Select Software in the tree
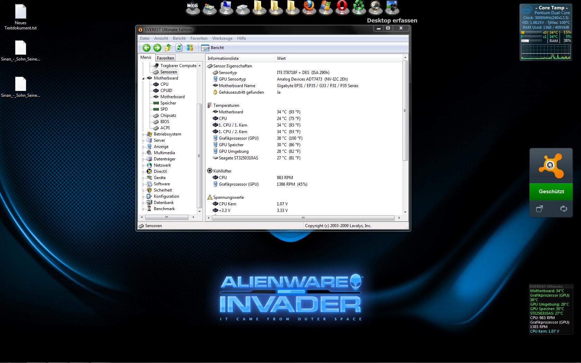 (162, 184)
